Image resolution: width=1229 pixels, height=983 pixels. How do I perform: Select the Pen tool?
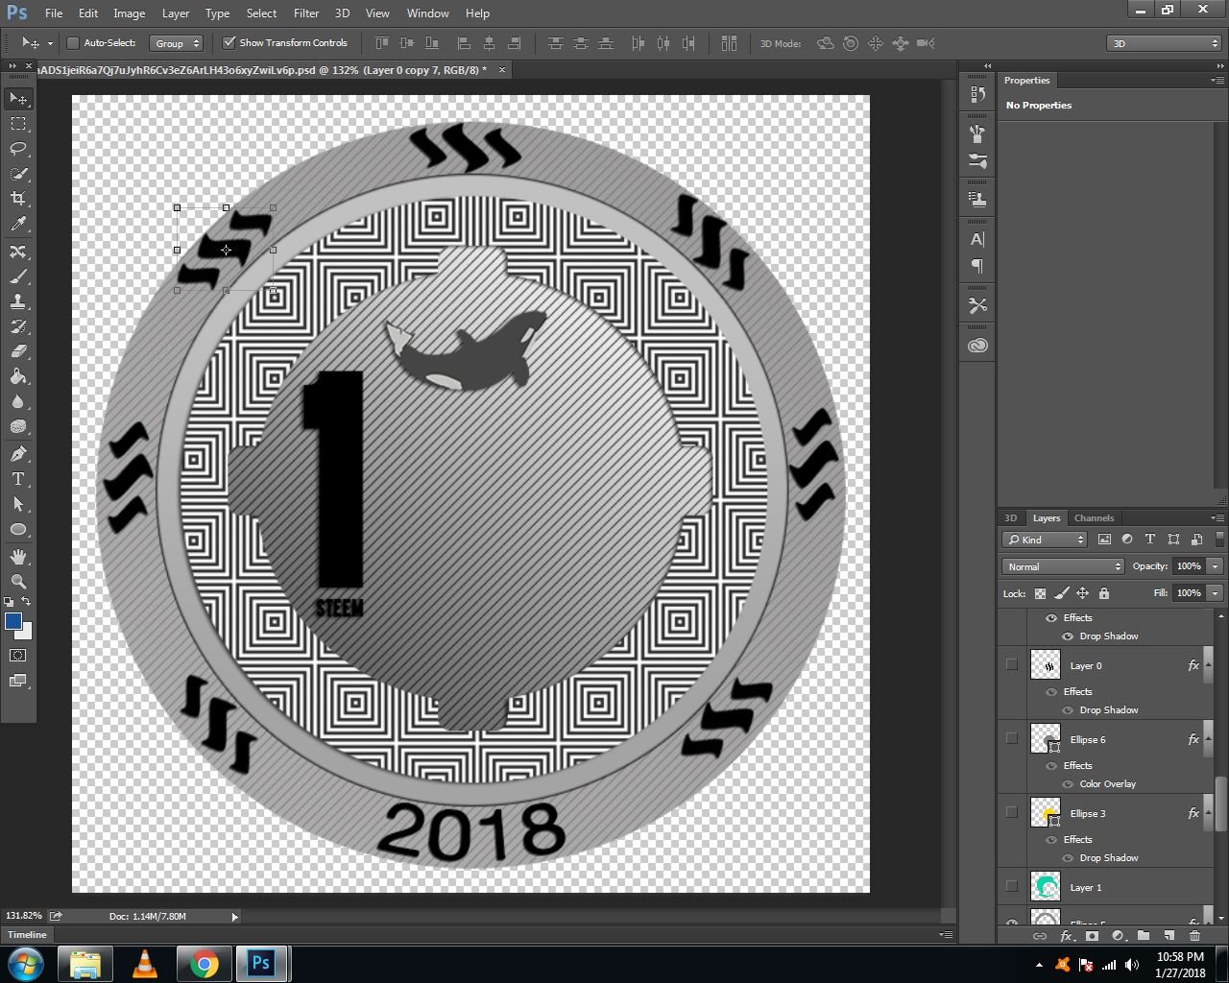(x=18, y=454)
